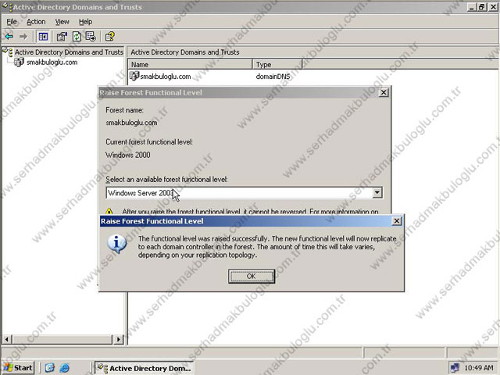Image resolution: width=500 pixels, height=375 pixels.
Task: Sort by the Name column header
Action: click(190, 64)
